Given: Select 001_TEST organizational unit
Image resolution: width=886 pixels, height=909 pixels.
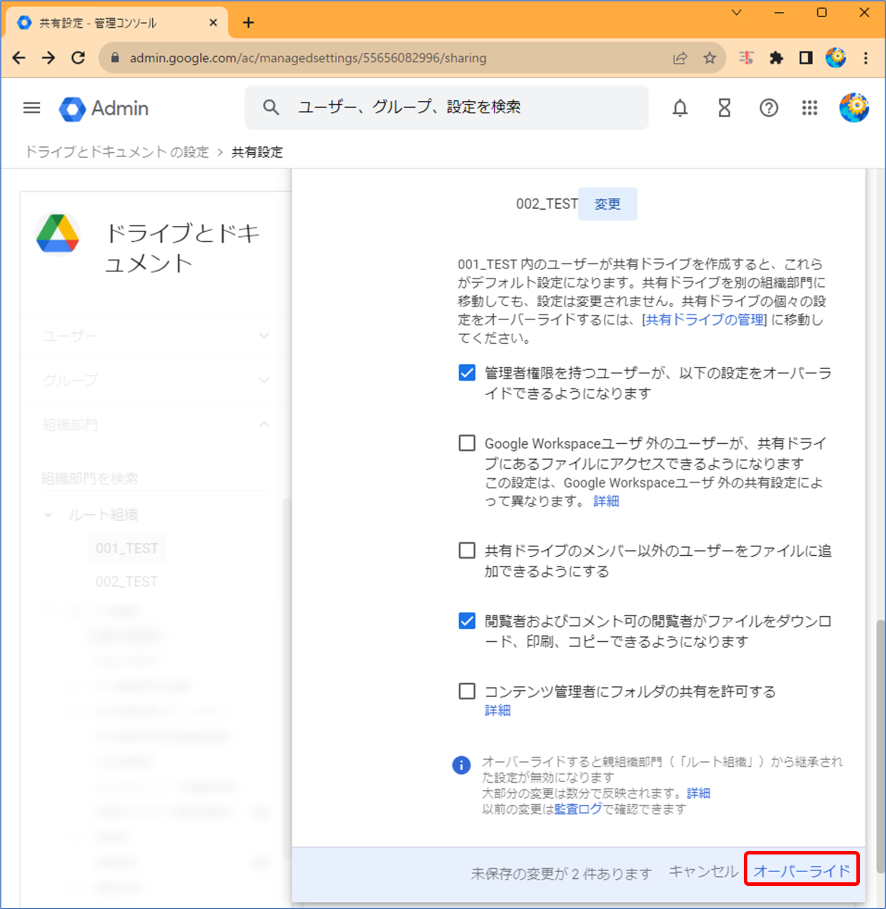Looking at the screenshot, I should (x=127, y=548).
